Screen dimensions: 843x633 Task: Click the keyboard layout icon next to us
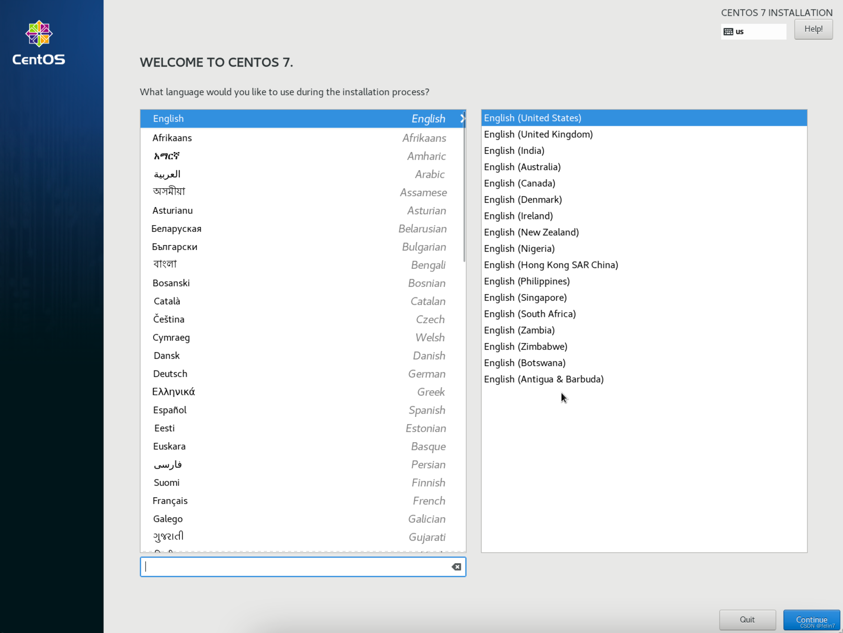pyautogui.click(x=728, y=32)
